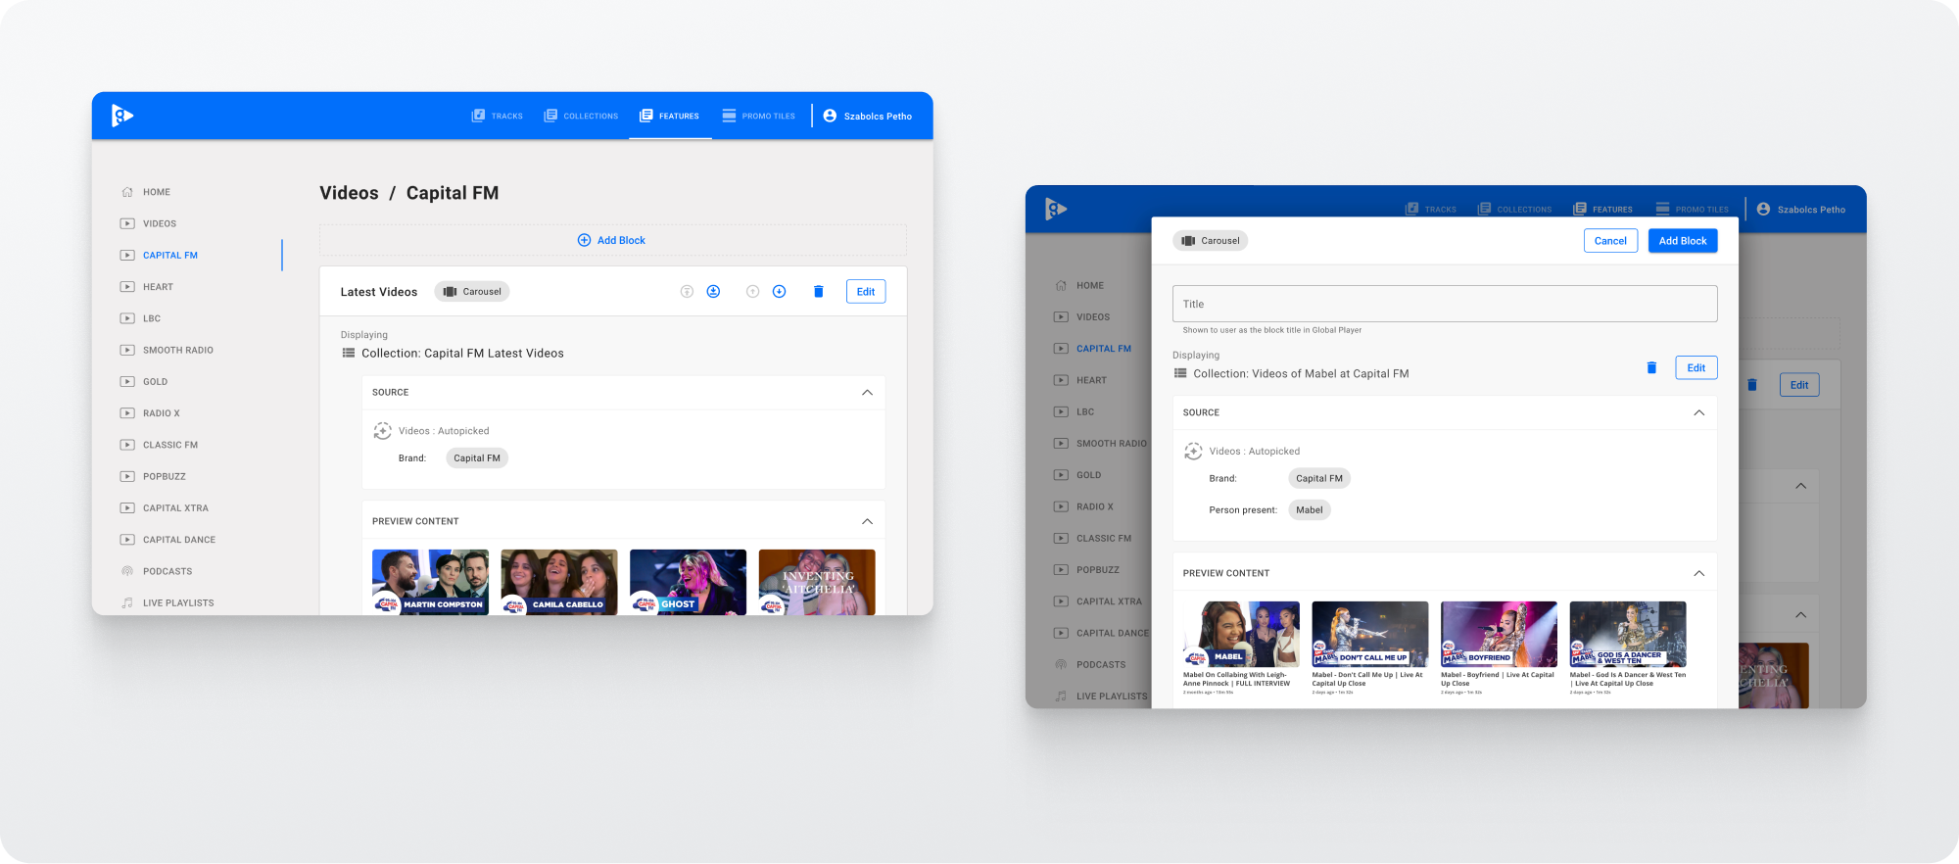Delete the Mabel collection in dialog

(1651, 368)
